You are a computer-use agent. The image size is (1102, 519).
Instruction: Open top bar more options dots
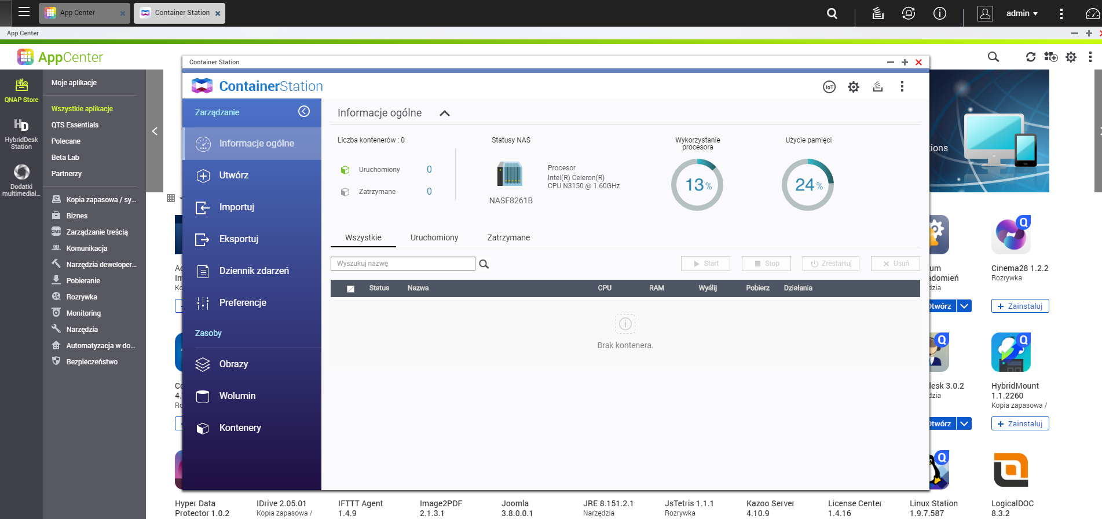1061,13
